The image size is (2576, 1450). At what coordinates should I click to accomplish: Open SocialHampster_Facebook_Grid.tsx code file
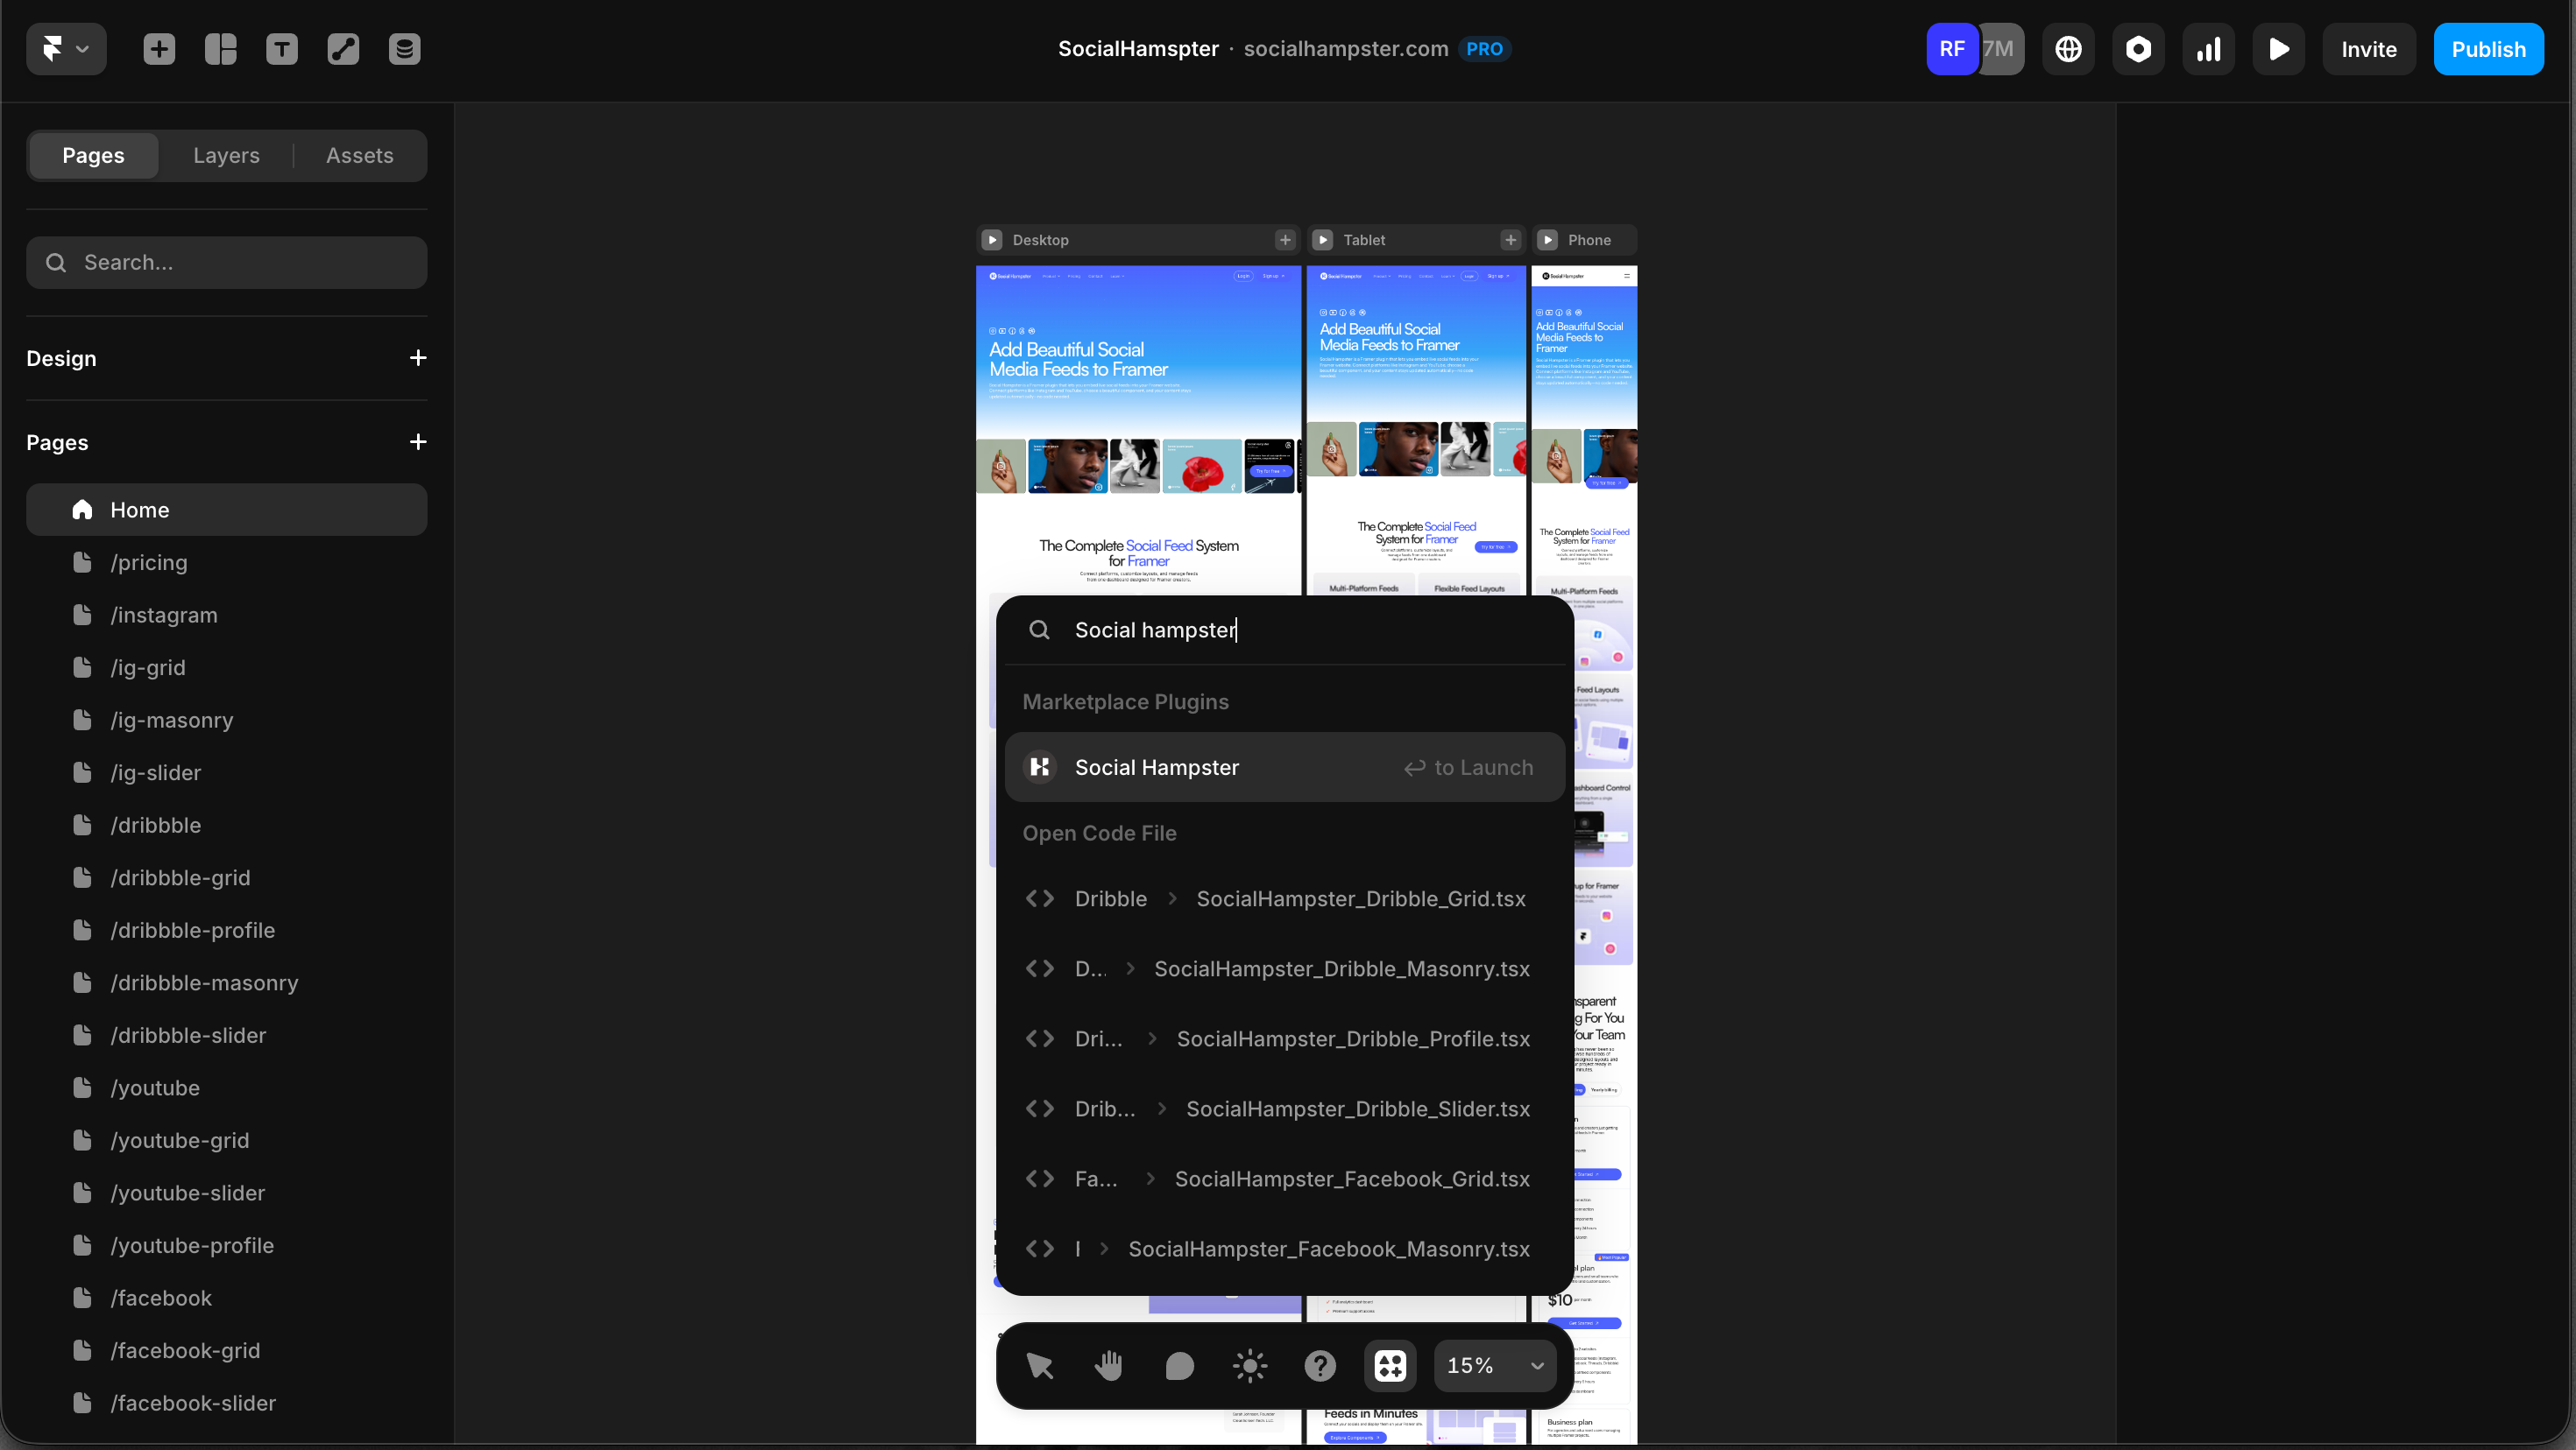point(1285,1179)
